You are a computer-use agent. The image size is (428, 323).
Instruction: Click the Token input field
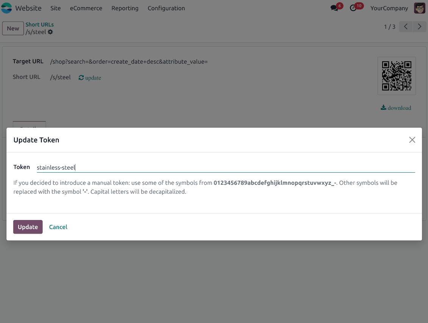click(x=225, y=167)
